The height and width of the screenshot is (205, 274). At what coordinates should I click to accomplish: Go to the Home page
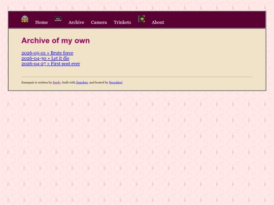(x=42, y=22)
